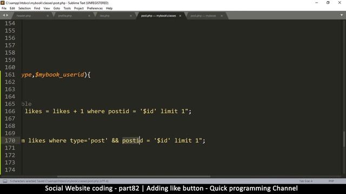Open the Goto menu
This screenshot has width=346, height=194.
click(x=57, y=9)
